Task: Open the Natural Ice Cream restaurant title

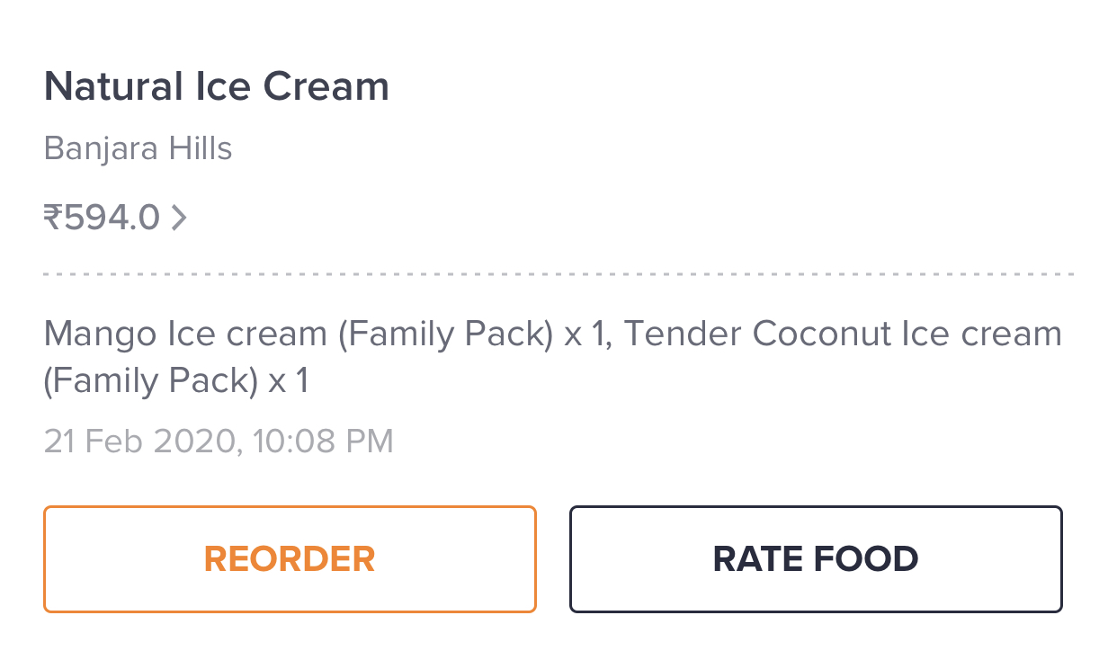Action: (217, 87)
